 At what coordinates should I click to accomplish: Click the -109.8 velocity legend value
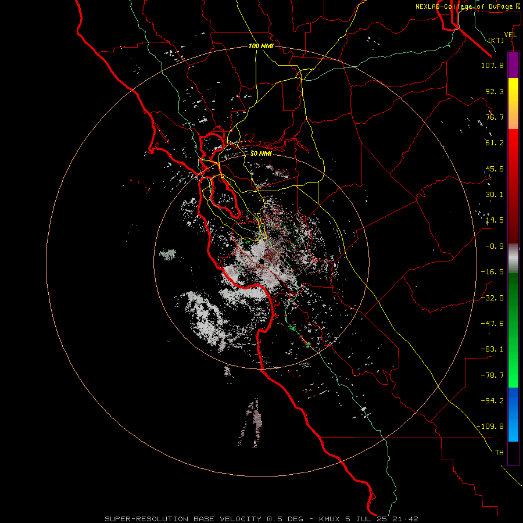click(x=490, y=427)
